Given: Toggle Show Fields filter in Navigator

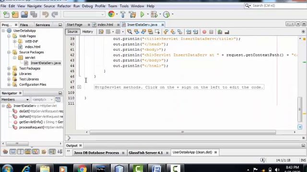Looking at the screenshot, I should (x=13, y=151).
